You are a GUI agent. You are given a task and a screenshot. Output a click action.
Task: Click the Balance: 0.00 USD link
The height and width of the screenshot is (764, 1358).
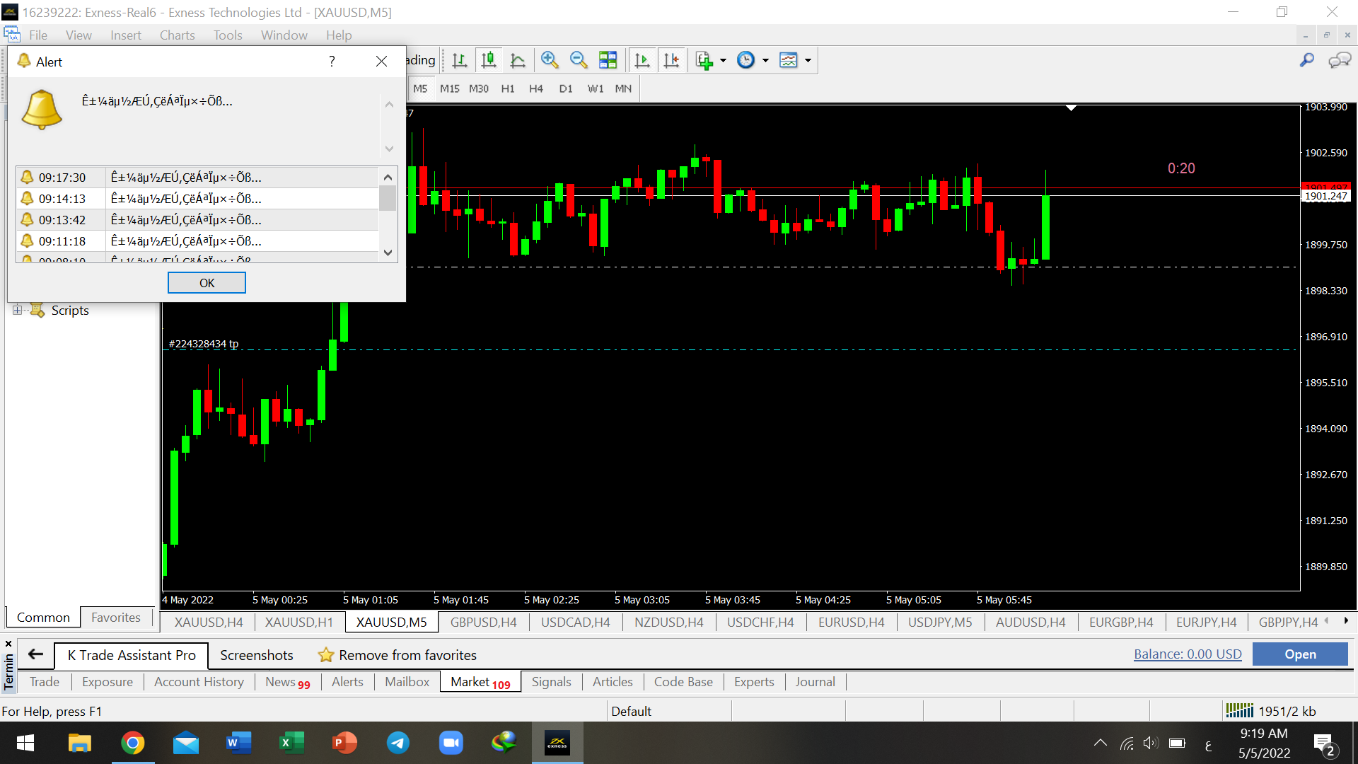tap(1188, 654)
